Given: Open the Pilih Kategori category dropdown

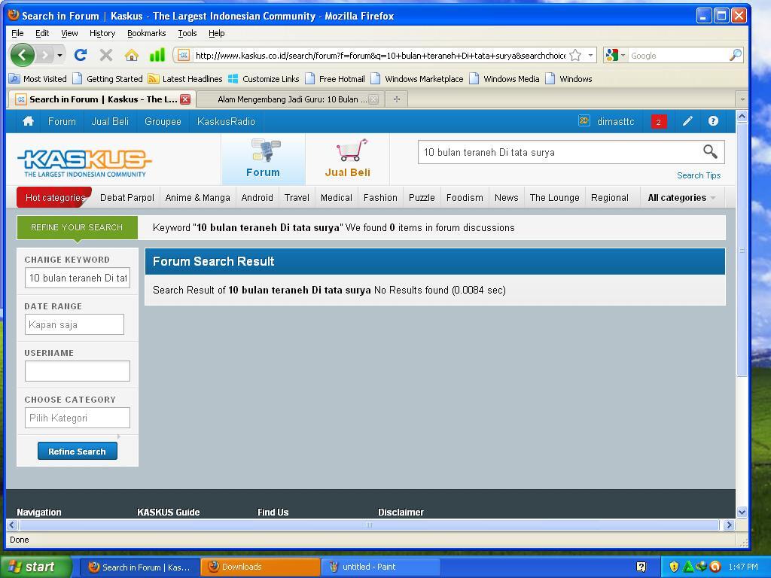Looking at the screenshot, I should (78, 418).
